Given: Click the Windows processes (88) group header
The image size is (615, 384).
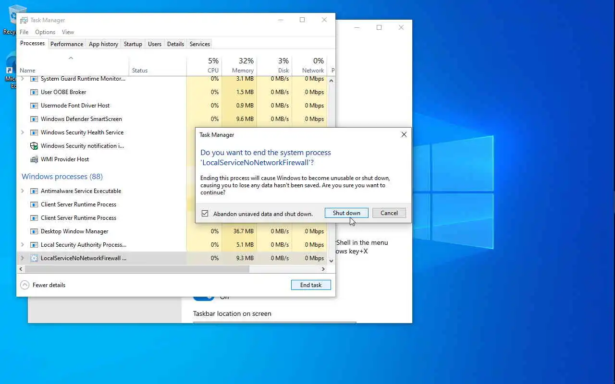Looking at the screenshot, I should click(x=62, y=177).
